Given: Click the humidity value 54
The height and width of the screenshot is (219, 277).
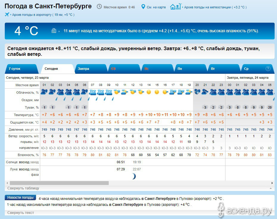Looking at the screenshot, I should coord(157,155).
